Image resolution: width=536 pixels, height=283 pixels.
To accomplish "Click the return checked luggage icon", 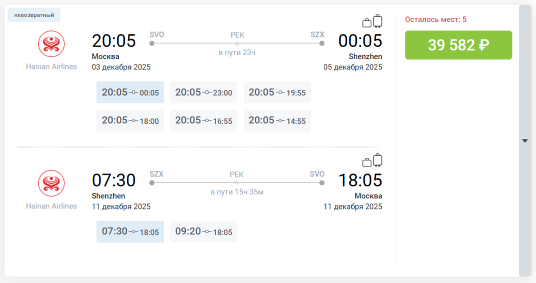I will pyautogui.click(x=378, y=160).
